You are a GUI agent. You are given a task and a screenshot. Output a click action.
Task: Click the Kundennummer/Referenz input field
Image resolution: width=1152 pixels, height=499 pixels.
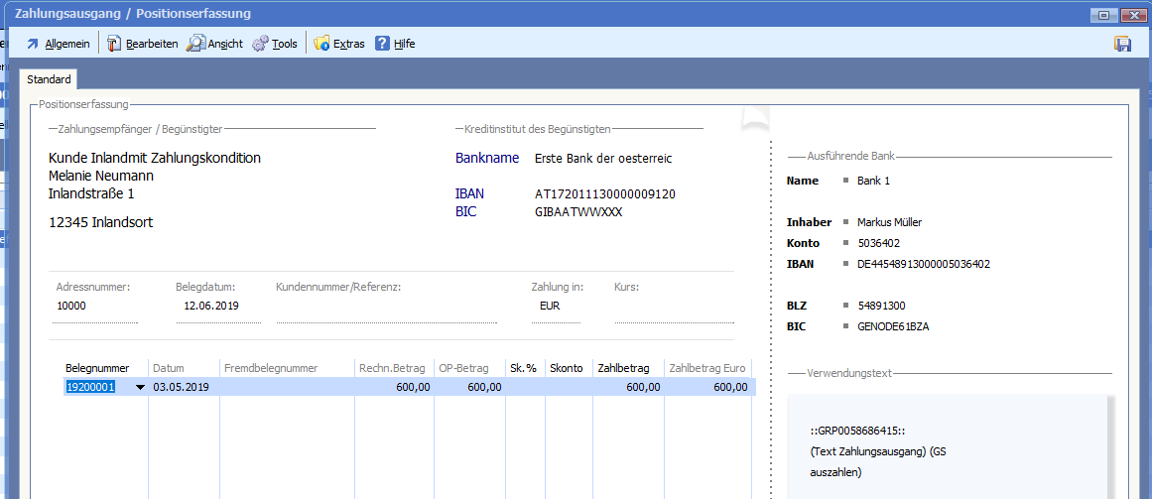tap(385, 307)
